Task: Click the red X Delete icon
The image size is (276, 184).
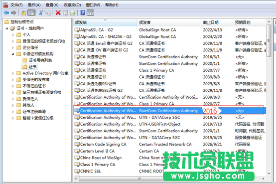Action: coord(58,12)
